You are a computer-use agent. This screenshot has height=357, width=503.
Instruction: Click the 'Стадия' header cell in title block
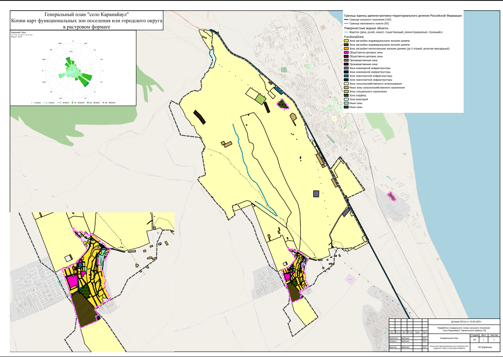click(474, 335)
